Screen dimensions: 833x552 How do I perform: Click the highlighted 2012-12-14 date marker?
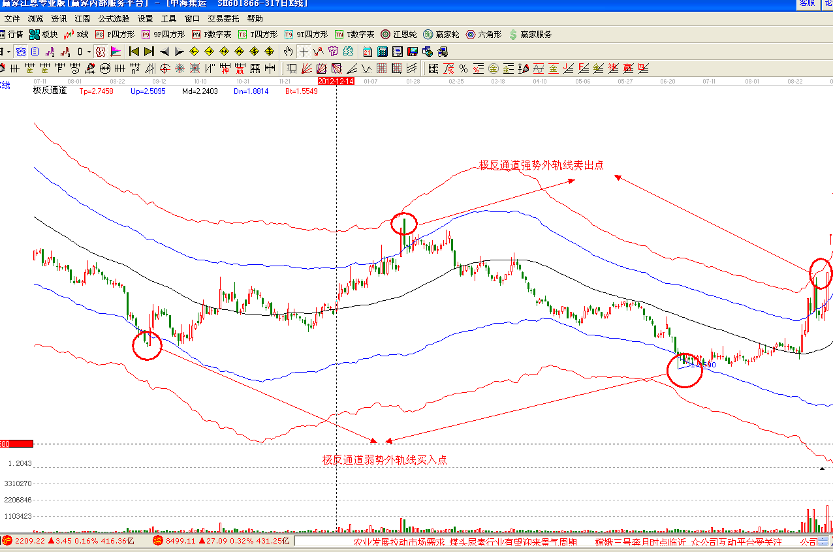tap(336, 82)
